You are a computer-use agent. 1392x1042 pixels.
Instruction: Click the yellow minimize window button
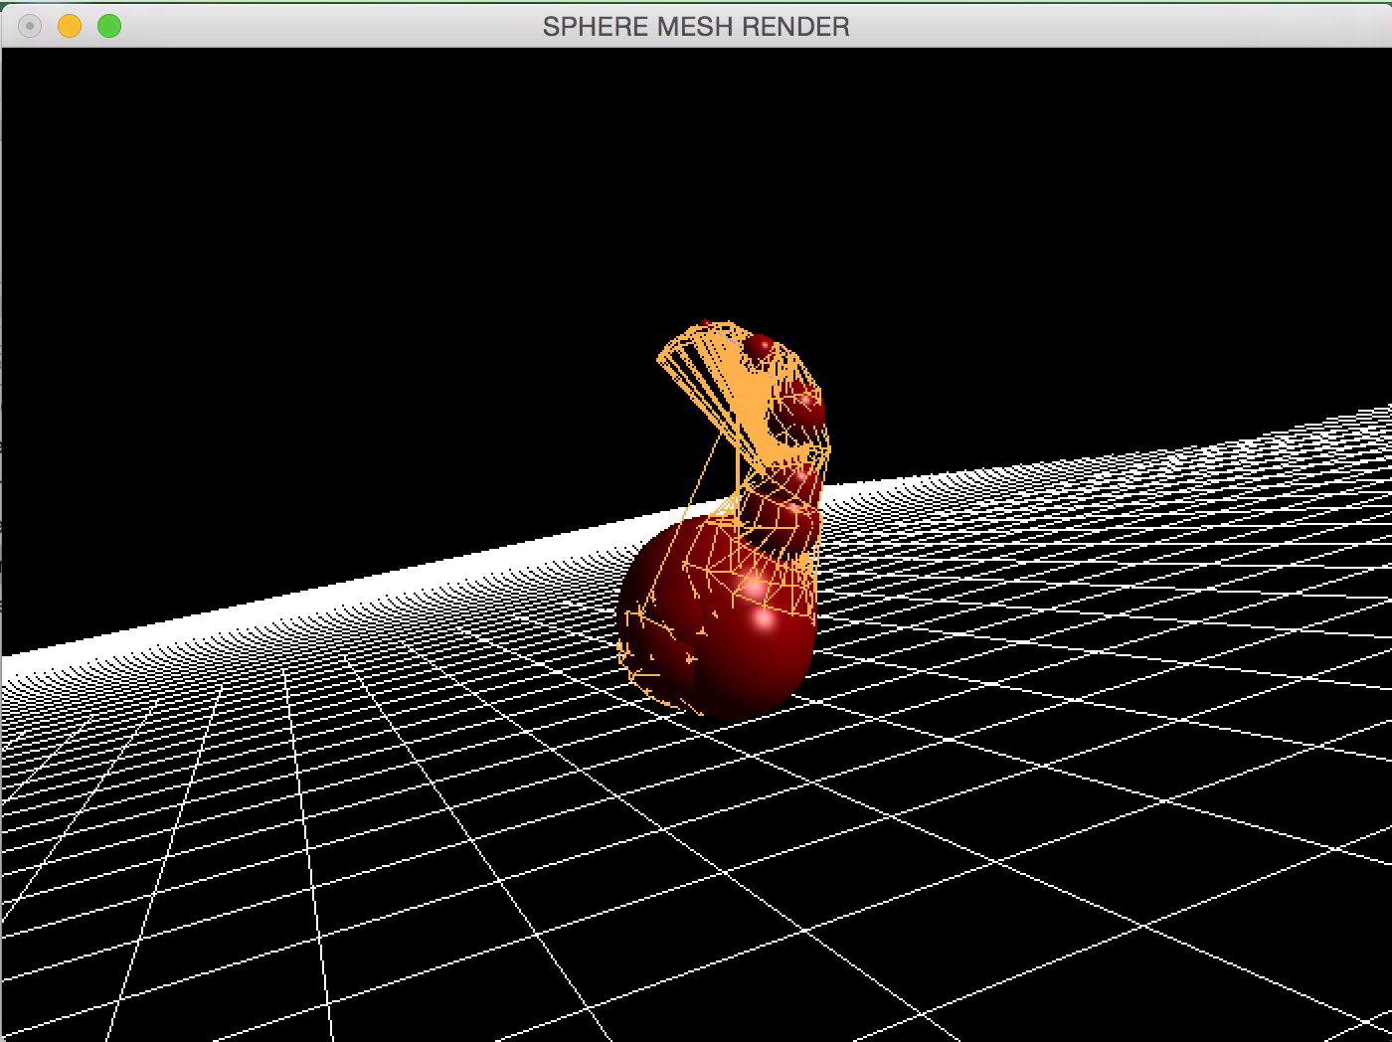pos(70,26)
